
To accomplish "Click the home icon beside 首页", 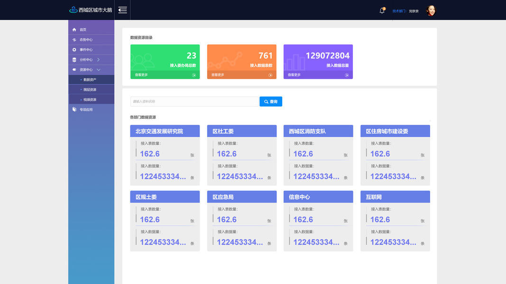I will 74,30.
